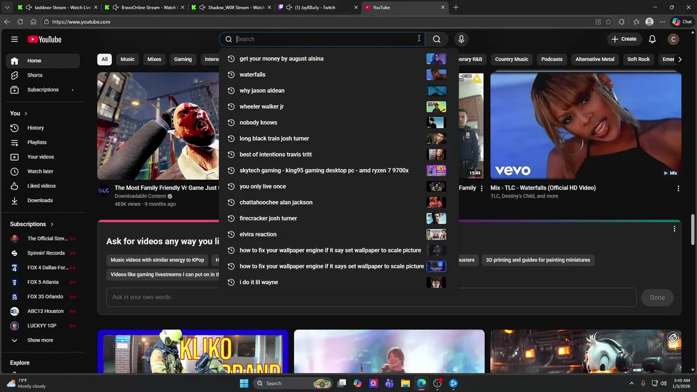The width and height of the screenshot is (697, 392).
Task: Open the account avatar menu
Action: pyautogui.click(x=674, y=39)
